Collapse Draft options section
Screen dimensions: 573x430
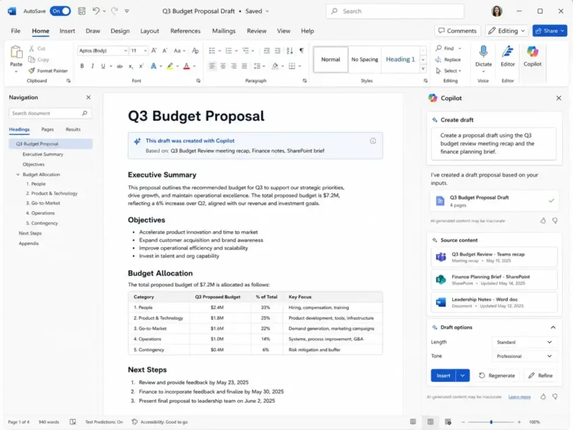553,327
